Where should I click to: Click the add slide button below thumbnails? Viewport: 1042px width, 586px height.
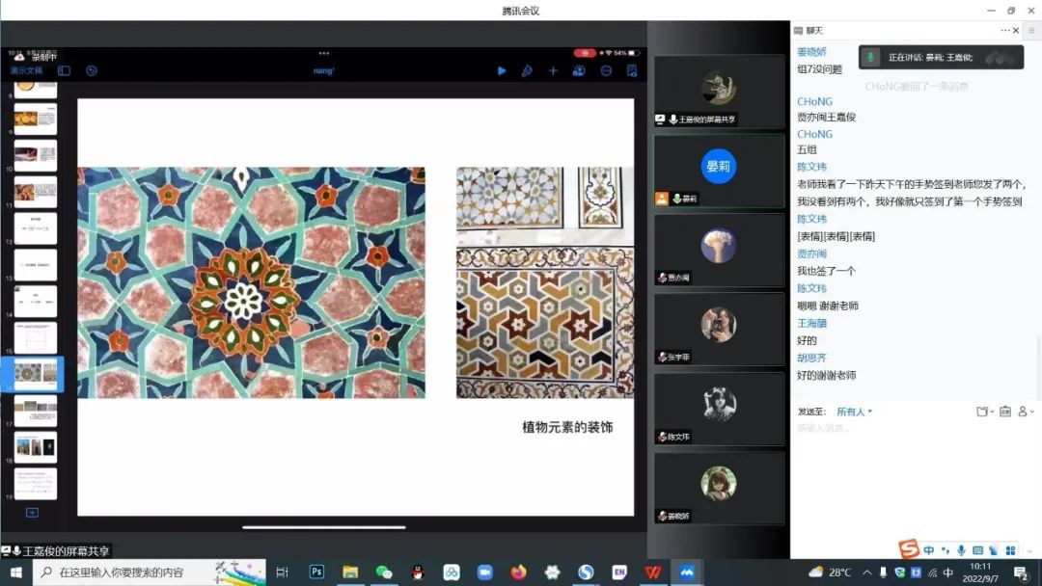(32, 513)
